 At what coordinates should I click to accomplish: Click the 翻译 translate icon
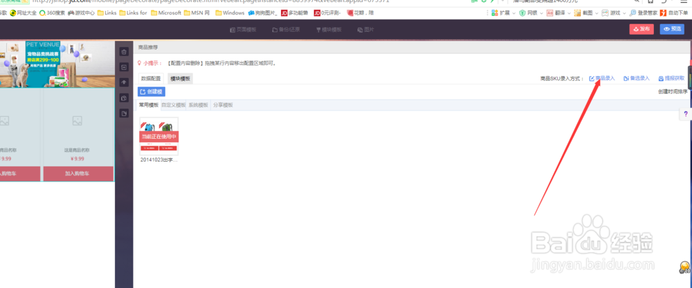(x=550, y=12)
